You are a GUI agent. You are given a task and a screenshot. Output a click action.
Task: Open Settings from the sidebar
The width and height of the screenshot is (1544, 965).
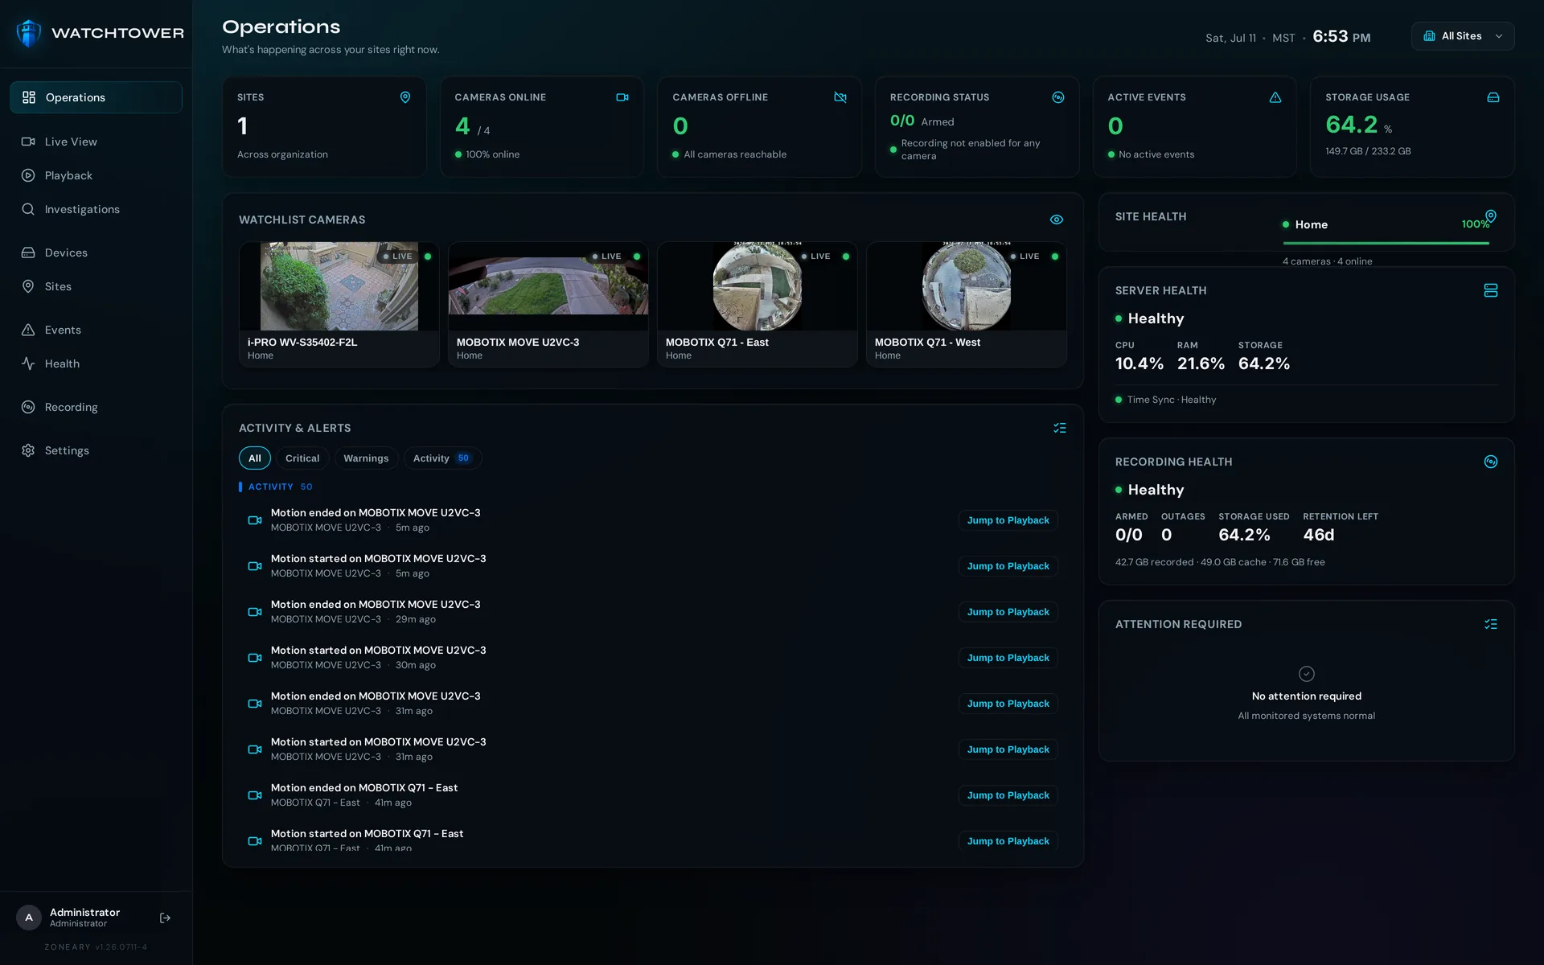pyautogui.click(x=96, y=450)
